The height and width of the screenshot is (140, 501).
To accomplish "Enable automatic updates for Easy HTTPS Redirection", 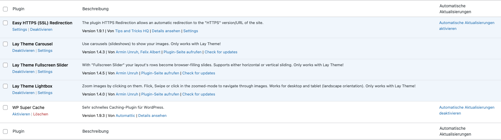I will (x=467, y=25).
